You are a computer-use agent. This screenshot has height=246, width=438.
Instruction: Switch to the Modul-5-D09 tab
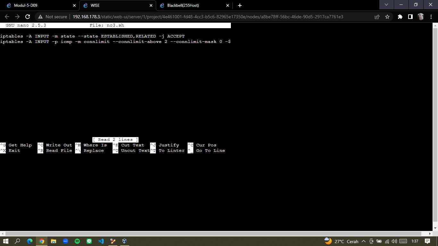click(x=35, y=5)
